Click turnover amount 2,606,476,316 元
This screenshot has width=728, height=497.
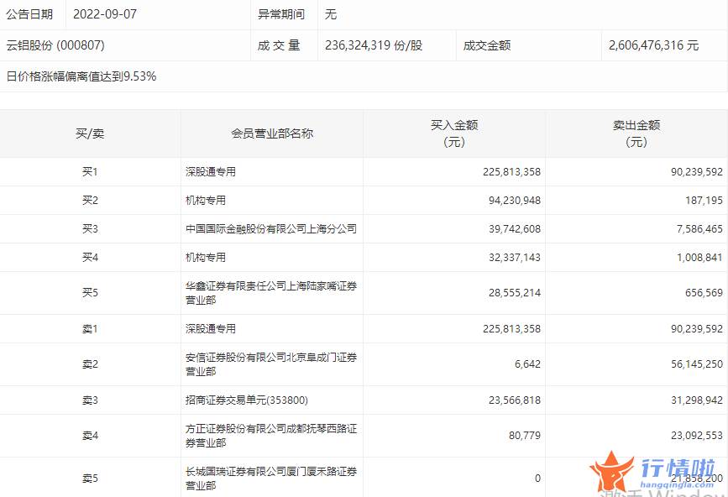tap(654, 45)
